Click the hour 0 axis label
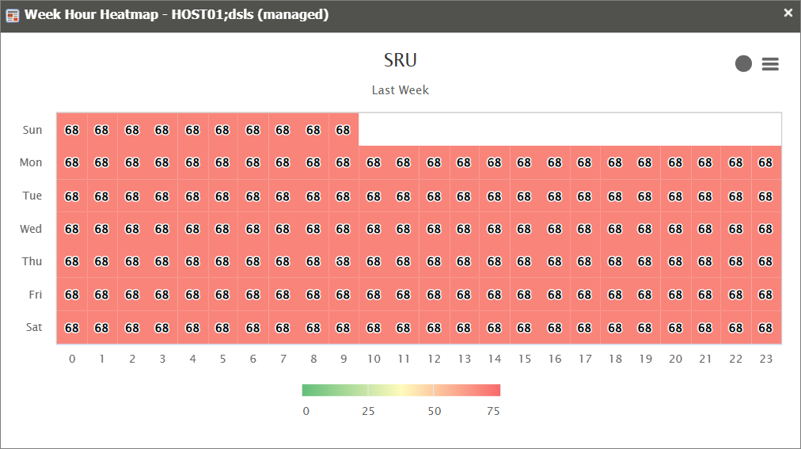The width and height of the screenshot is (801, 449). (72, 359)
